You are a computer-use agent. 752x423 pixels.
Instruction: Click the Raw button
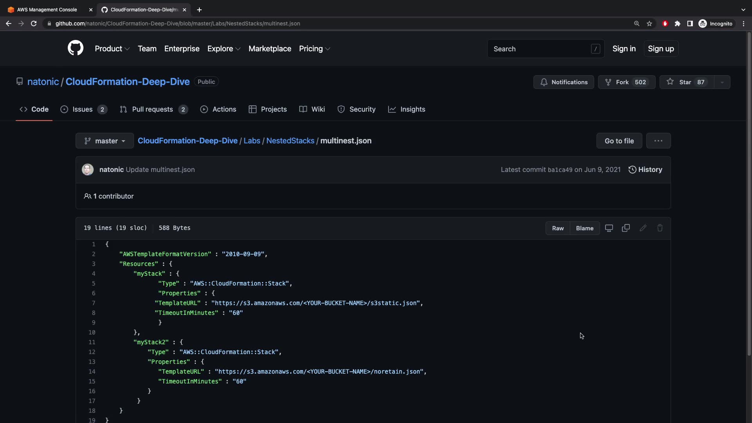click(x=558, y=228)
